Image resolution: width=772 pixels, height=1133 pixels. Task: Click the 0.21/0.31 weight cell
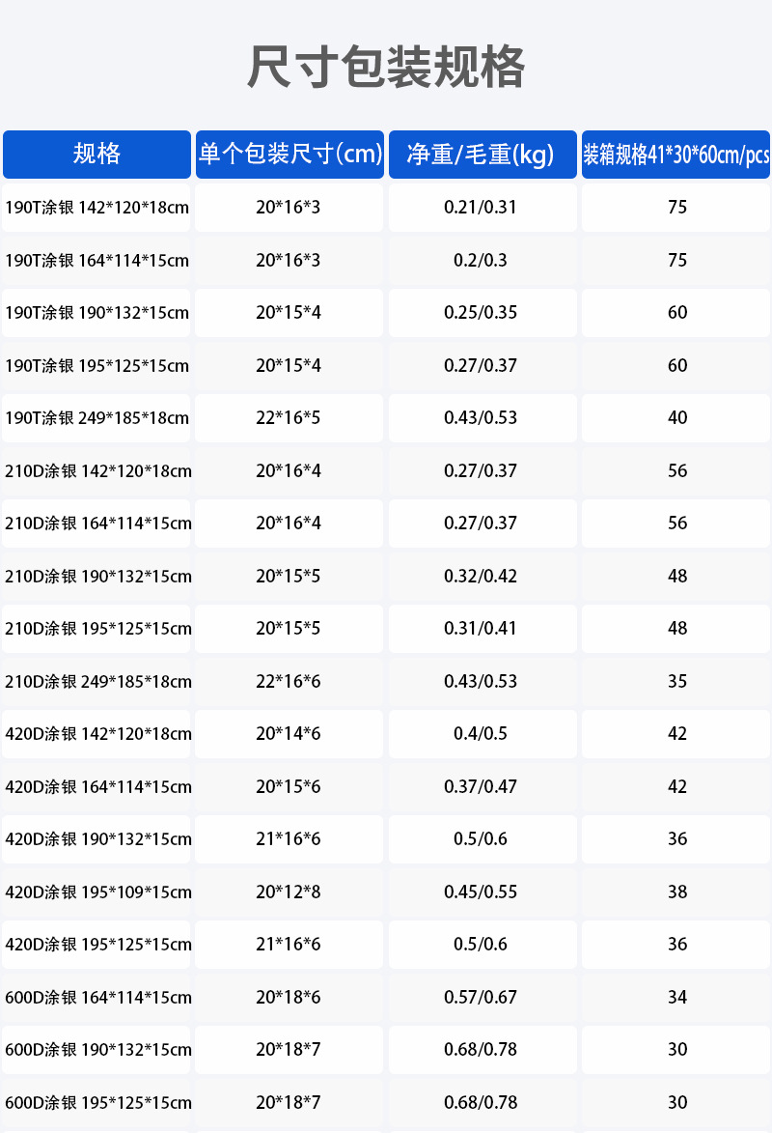481,208
